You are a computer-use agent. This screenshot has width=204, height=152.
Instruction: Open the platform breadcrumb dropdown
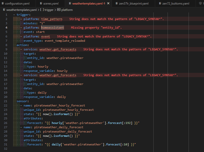pos(67,10)
